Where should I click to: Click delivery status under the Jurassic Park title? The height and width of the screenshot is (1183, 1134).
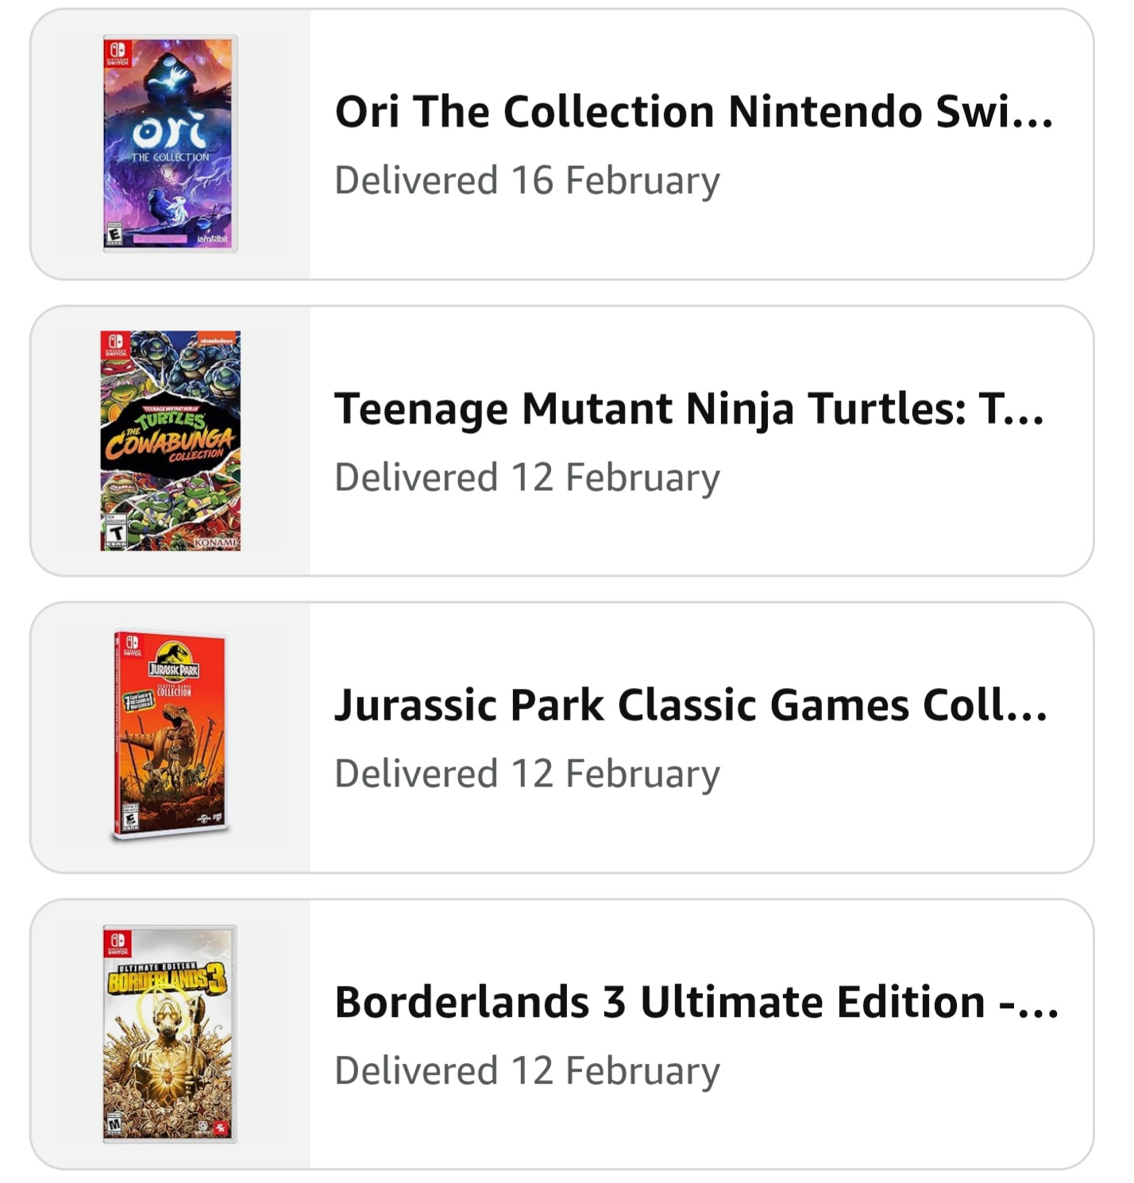[x=527, y=774]
